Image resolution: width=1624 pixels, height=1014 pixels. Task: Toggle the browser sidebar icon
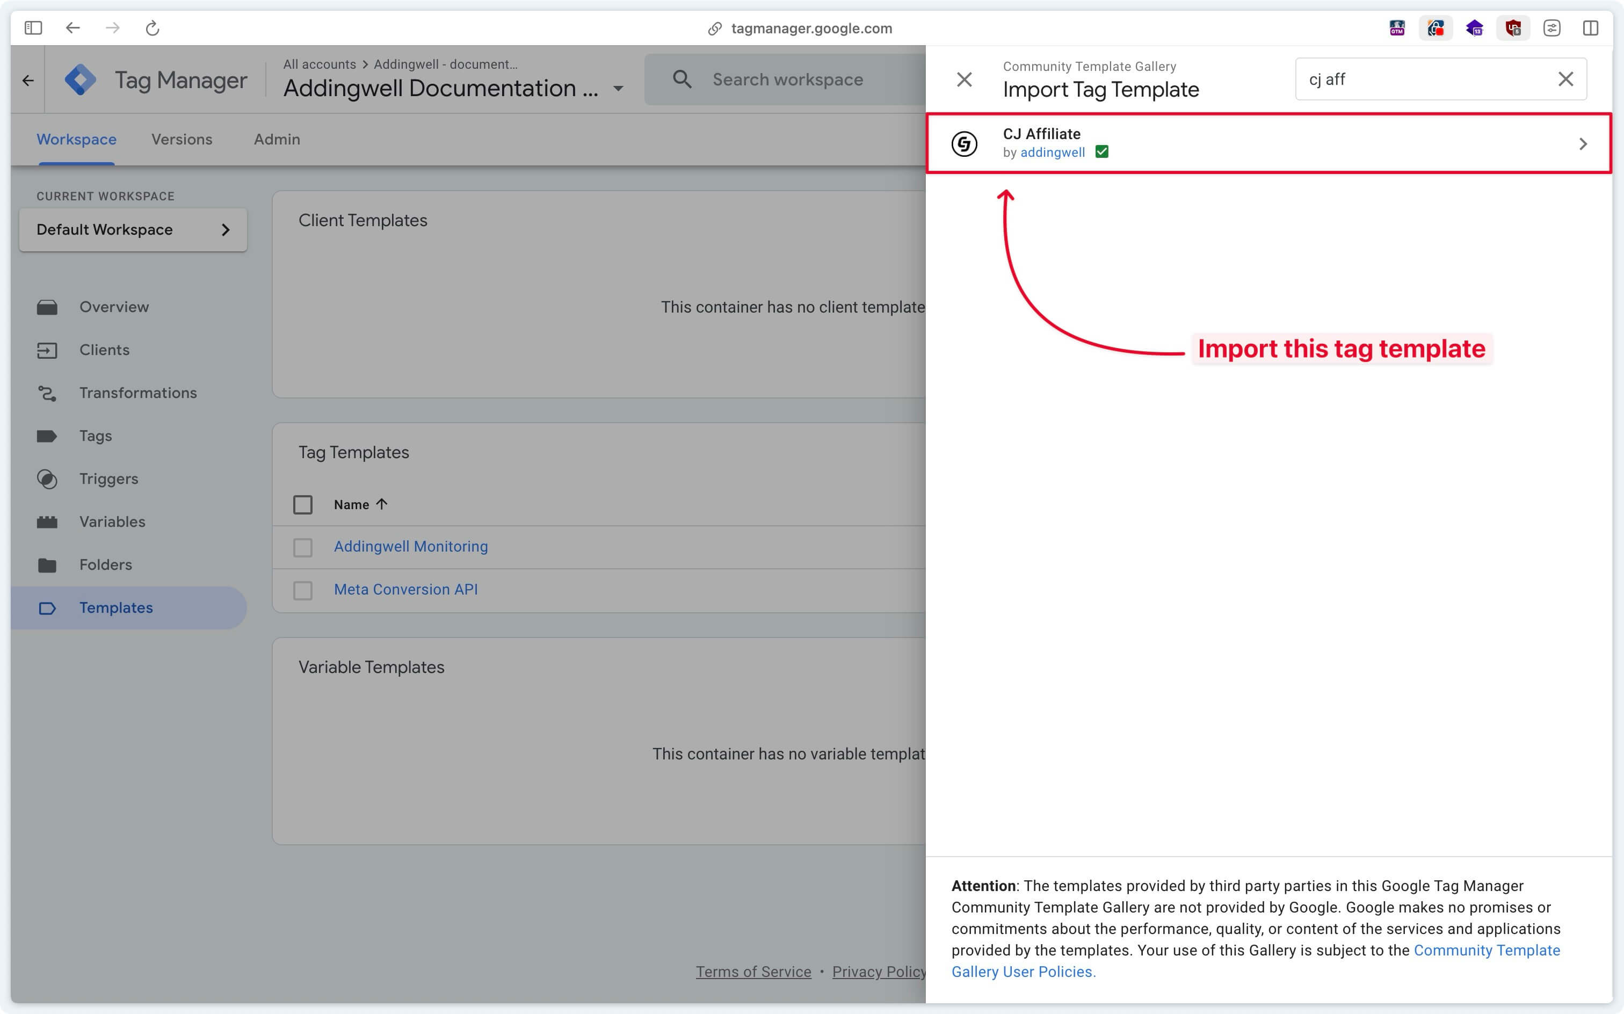pyautogui.click(x=33, y=27)
